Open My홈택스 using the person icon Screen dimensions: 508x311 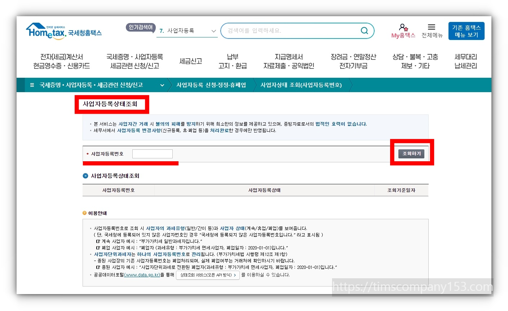click(x=403, y=27)
